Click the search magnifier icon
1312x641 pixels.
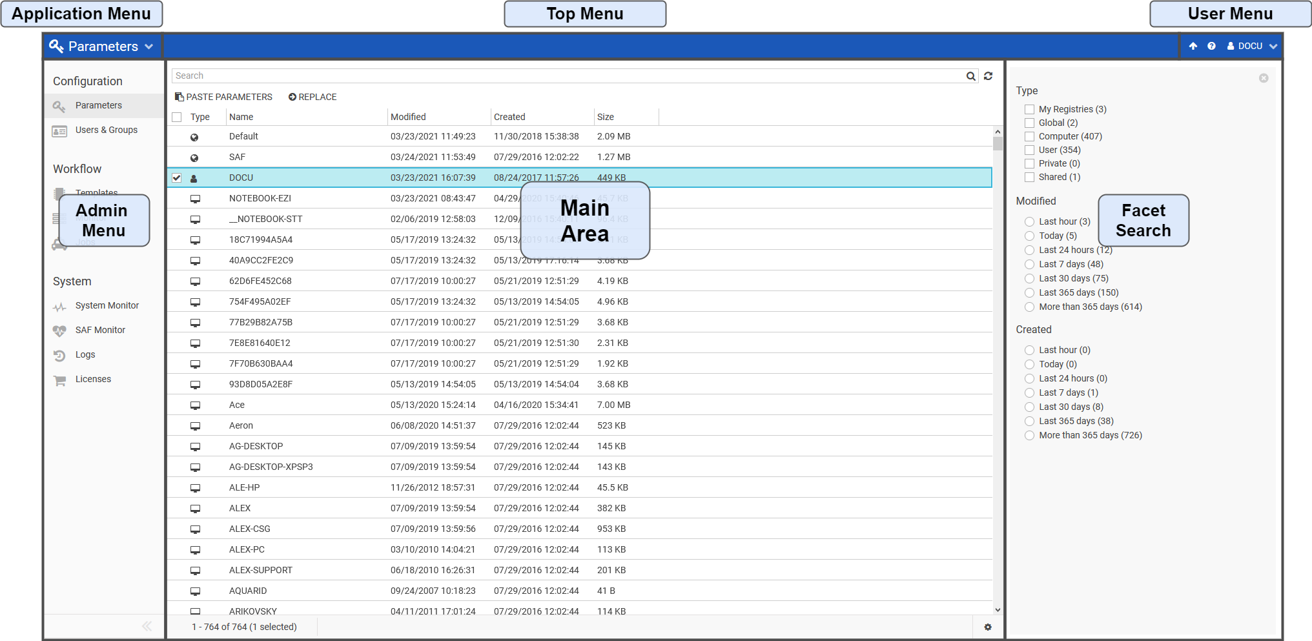(970, 76)
